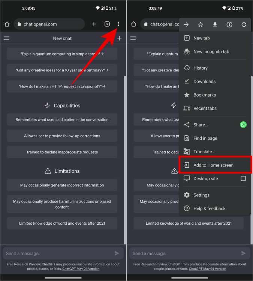Viewport: 253px width, 281px height.
Task: Toggle the Desktop site checkbox
Action: tap(243, 178)
